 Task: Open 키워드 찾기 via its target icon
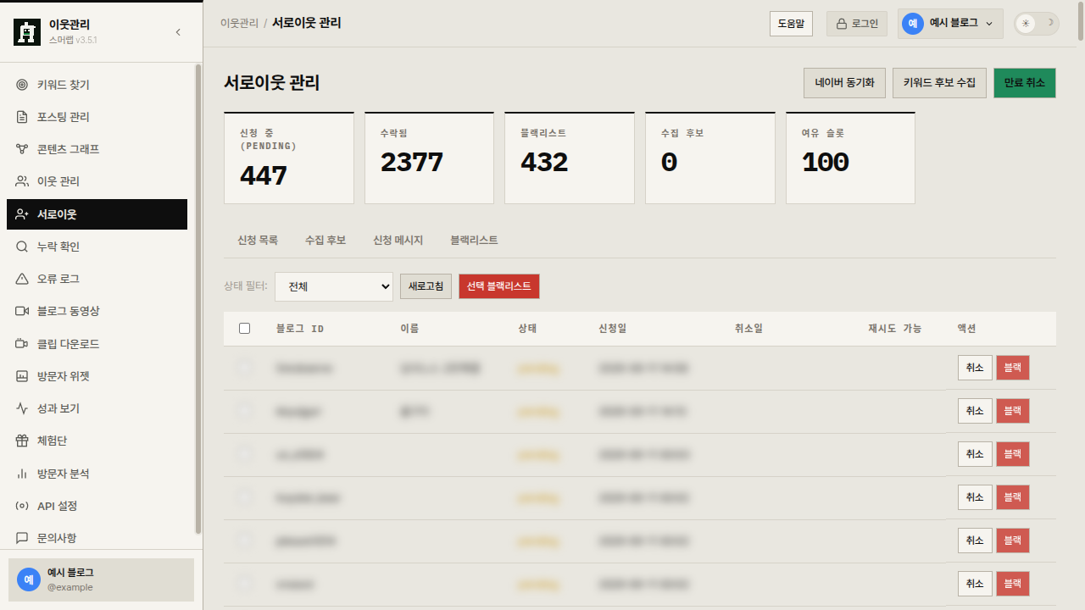pyautogui.click(x=22, y=85)
